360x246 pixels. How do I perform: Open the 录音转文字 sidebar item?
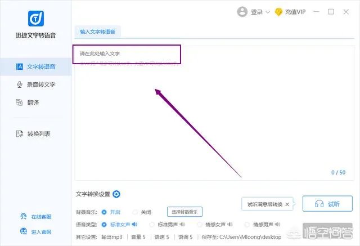(36, 84)
